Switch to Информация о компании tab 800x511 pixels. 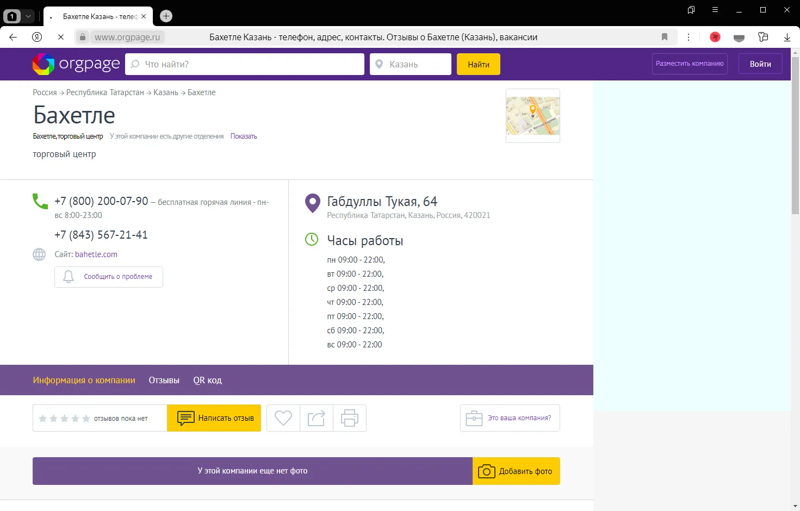[x=84, y=380]
